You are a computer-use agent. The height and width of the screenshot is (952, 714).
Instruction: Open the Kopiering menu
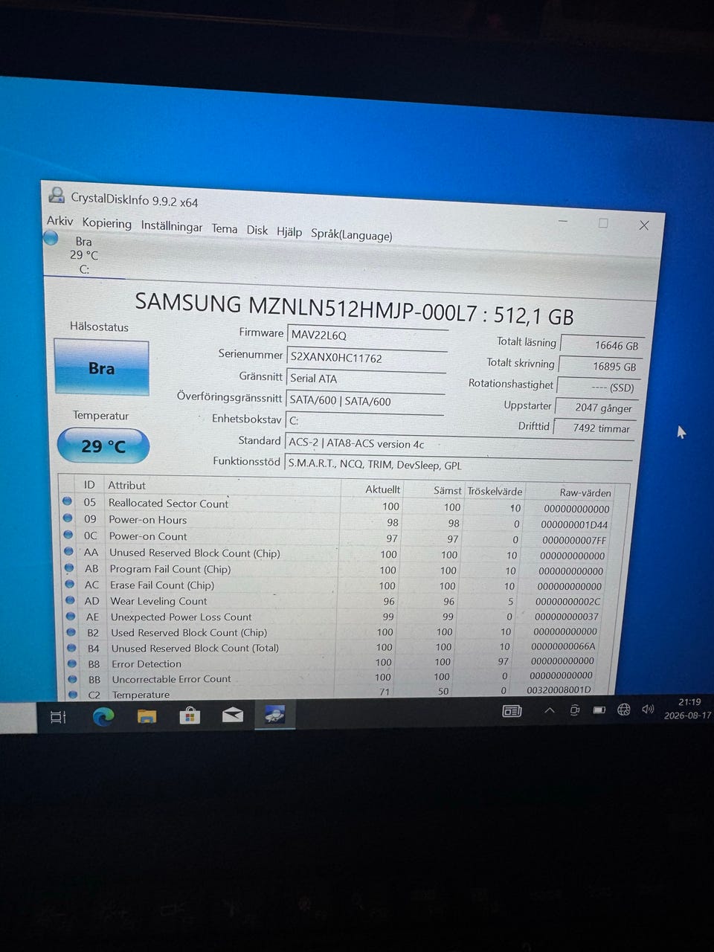click(106, 223)
